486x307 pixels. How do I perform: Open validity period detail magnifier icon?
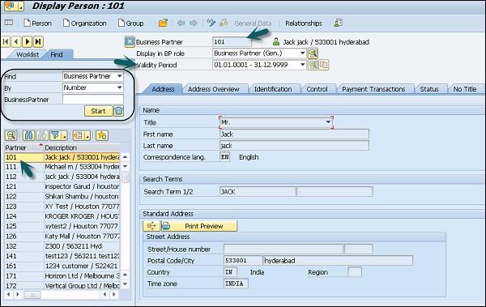tap(313, 65)
